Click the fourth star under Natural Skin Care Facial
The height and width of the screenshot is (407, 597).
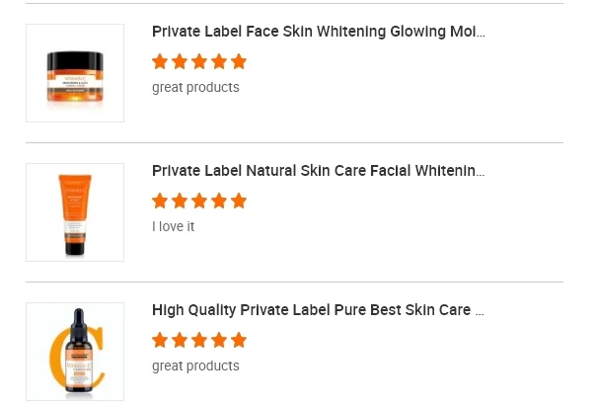(219, 202)
